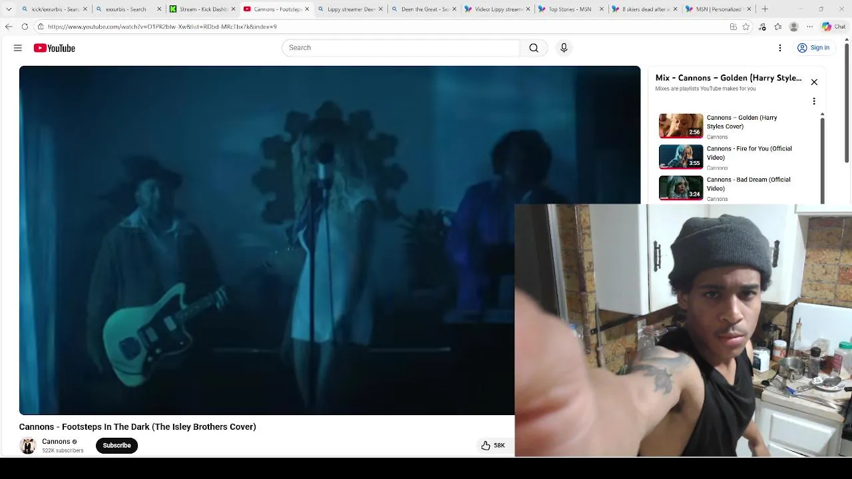Viewport: 852px width, 479px height.
Task: Close the Top Stories - MSN tab
Action: [x=602, y=9]
